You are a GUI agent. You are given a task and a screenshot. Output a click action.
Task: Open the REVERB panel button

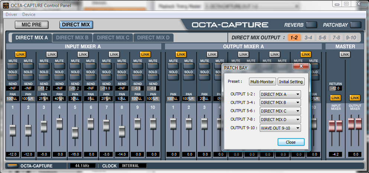pyautogui.click(x=311, y=25)
